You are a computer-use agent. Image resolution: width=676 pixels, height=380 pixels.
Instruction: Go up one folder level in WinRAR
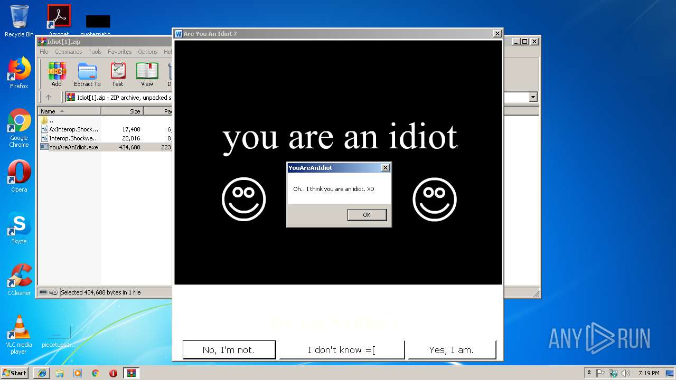(x=49, y=97)
